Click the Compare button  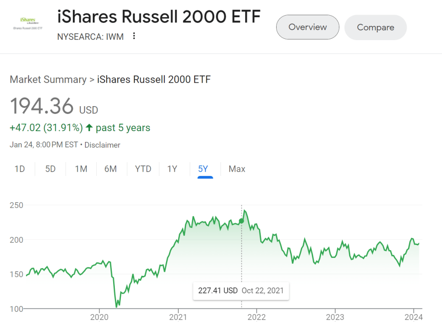click(375, 28)
